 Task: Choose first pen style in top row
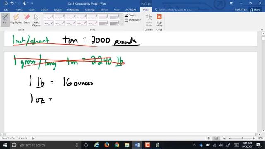coord(48,17)
